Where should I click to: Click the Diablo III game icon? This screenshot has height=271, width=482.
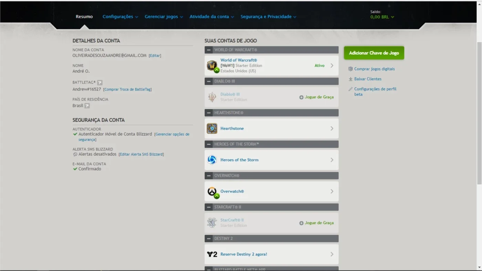(x=212, y=97)
